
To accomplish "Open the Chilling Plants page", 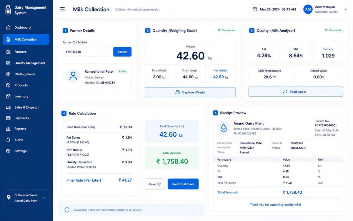I will click(26, 74).
